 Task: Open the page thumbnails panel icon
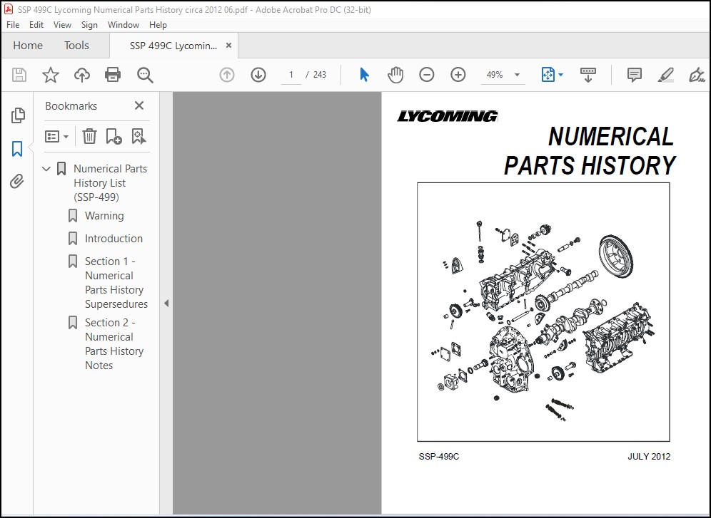tap(18, 115)
